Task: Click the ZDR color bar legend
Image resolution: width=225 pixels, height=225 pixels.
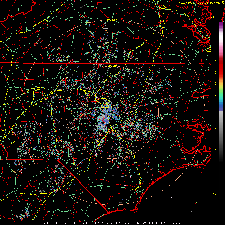Action: 221,111
